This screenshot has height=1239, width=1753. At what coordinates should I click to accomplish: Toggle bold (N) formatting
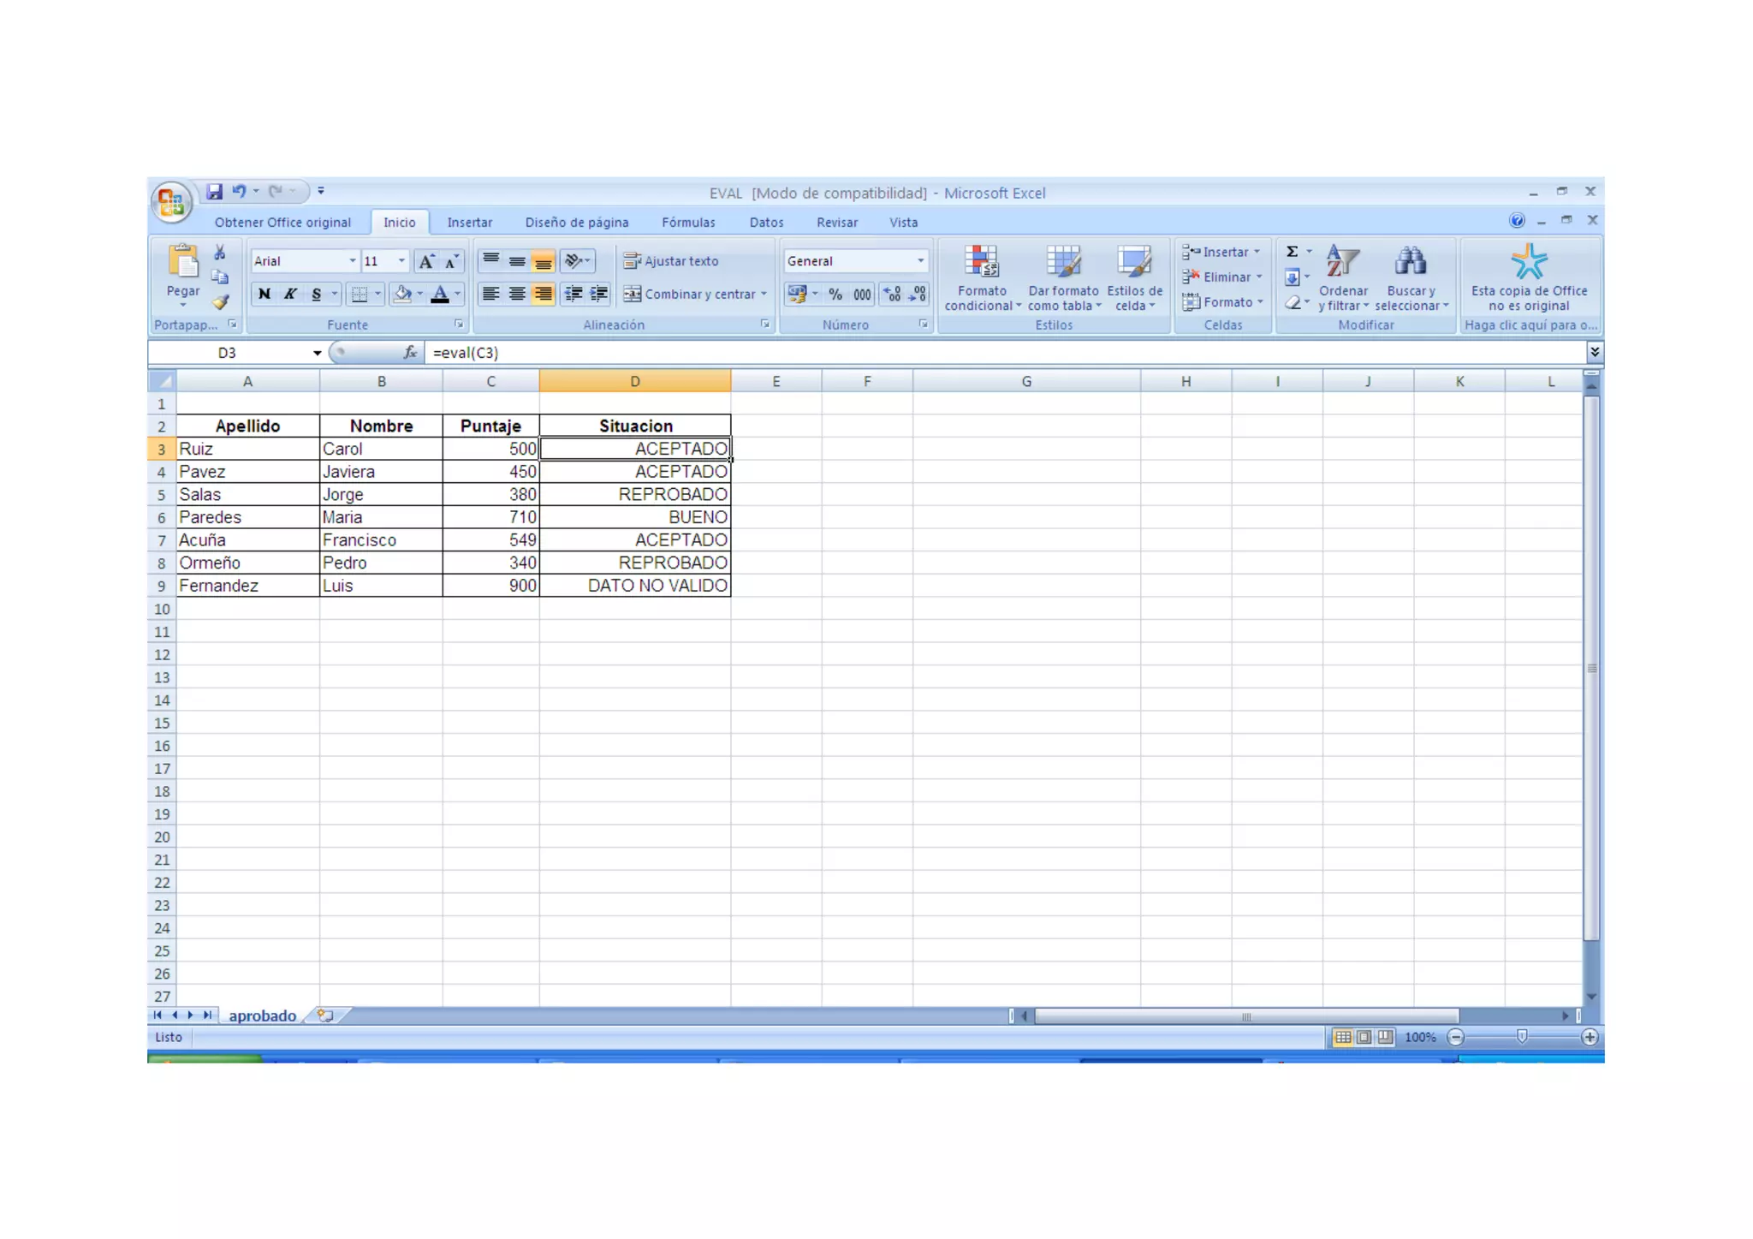tap(264, 295)
